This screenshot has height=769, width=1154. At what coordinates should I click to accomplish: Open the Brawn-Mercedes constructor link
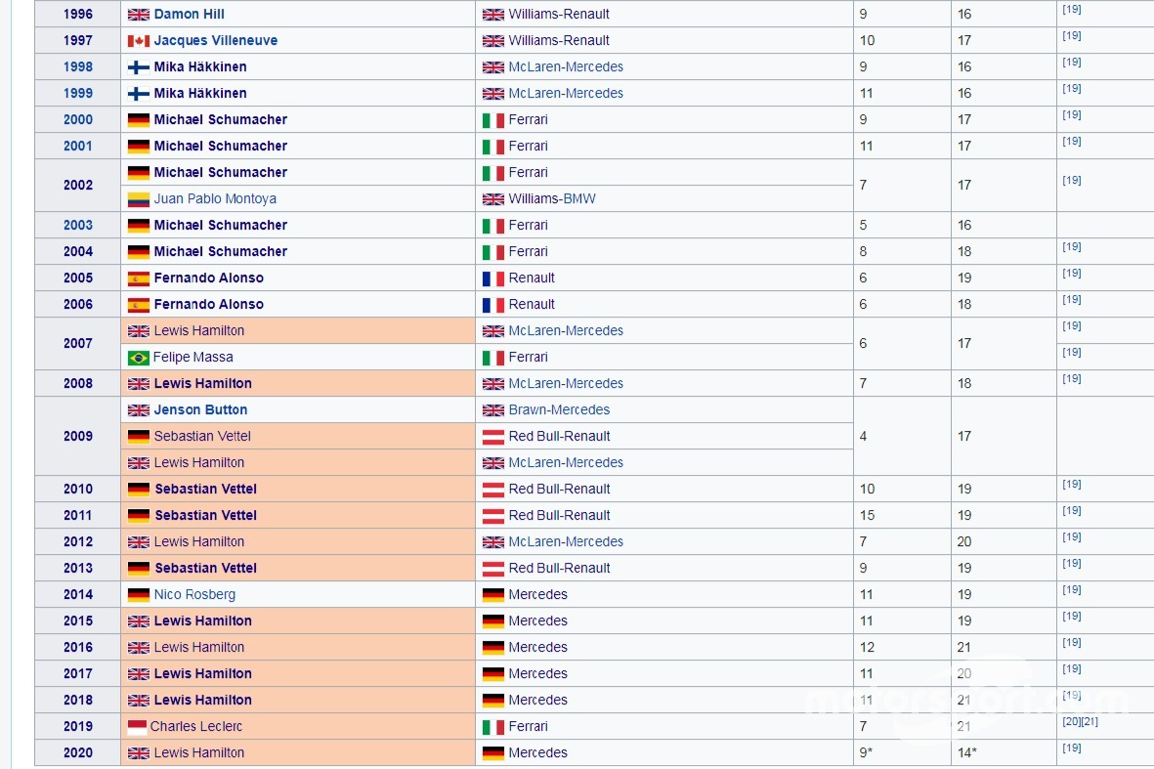(x=559, y=410)
